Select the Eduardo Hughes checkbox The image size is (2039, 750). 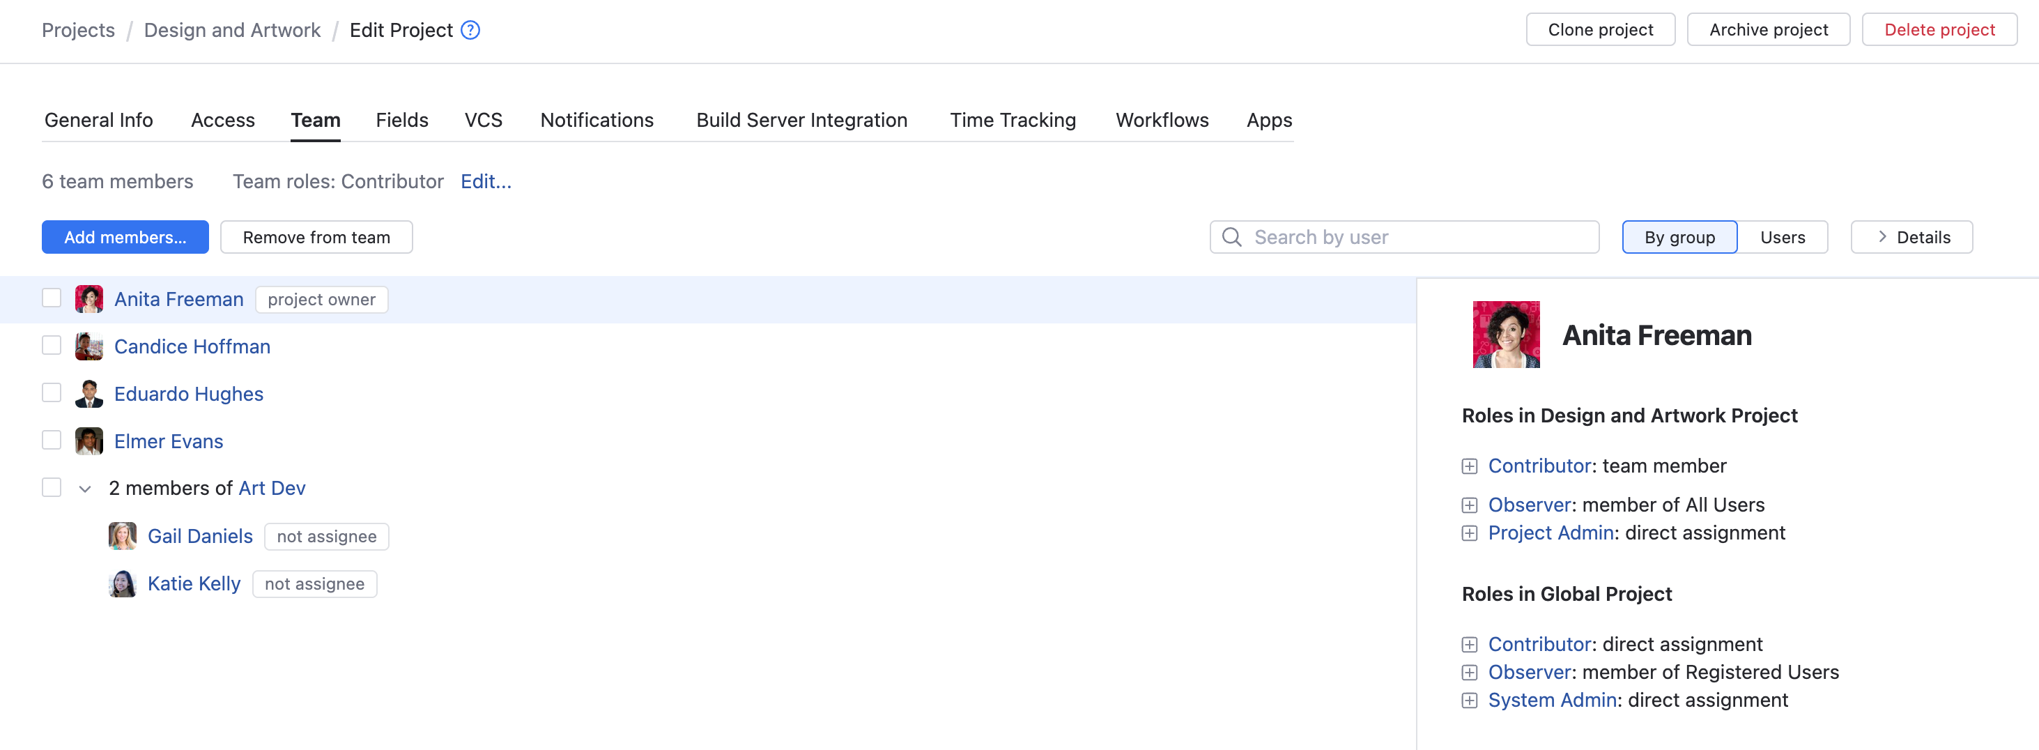click(x=52, y=393)
